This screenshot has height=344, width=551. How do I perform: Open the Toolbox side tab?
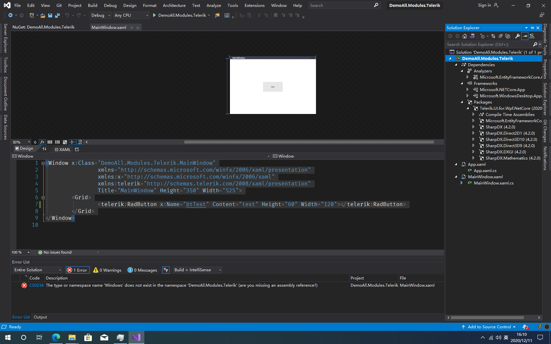click(x=6, y=65)
